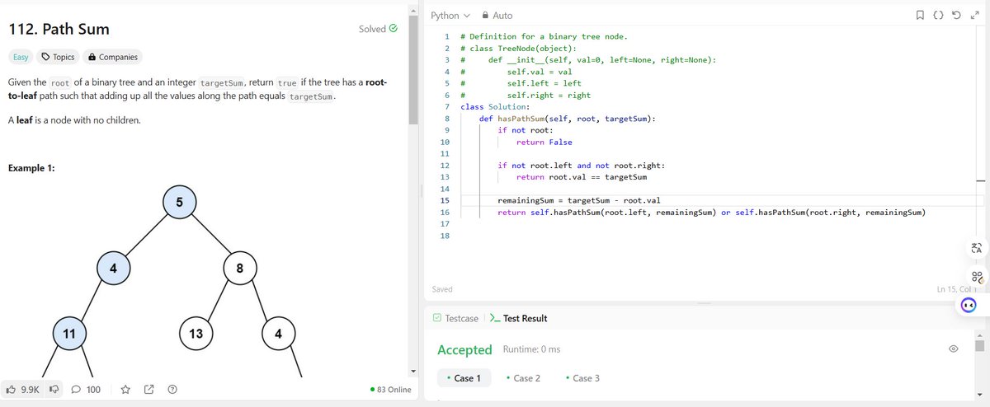990x407 pixels.
Task: Click the problem title 112. Path Sum
Action: (x=59, y=30)
